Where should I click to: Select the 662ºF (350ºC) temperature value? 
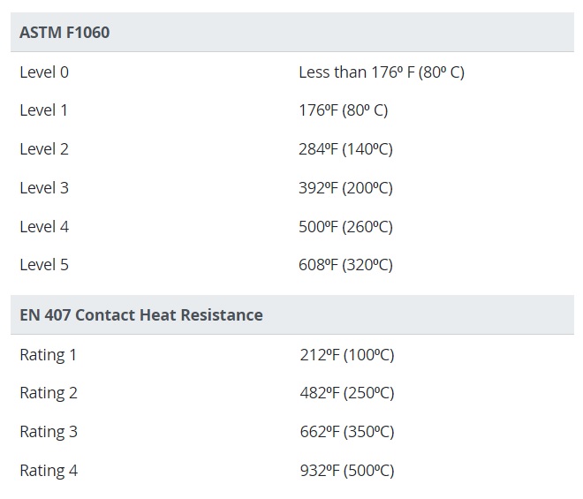click(346, 432)
